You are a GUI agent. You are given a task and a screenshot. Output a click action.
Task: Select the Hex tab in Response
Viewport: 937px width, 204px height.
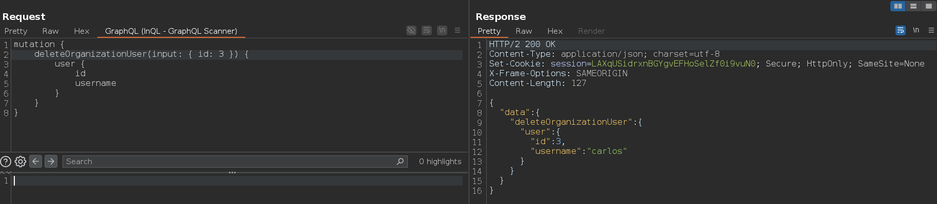pos(555,31)
